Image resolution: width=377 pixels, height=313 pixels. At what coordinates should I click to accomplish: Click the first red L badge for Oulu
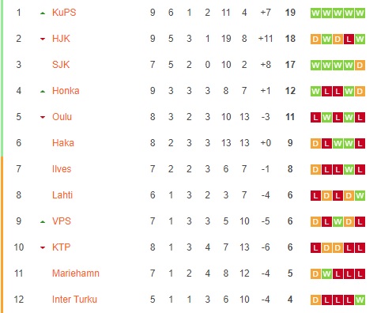(315, 118)
